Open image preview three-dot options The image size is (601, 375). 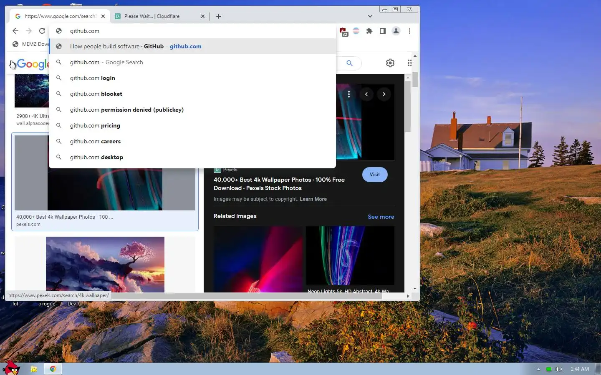[x=349, y=94]
